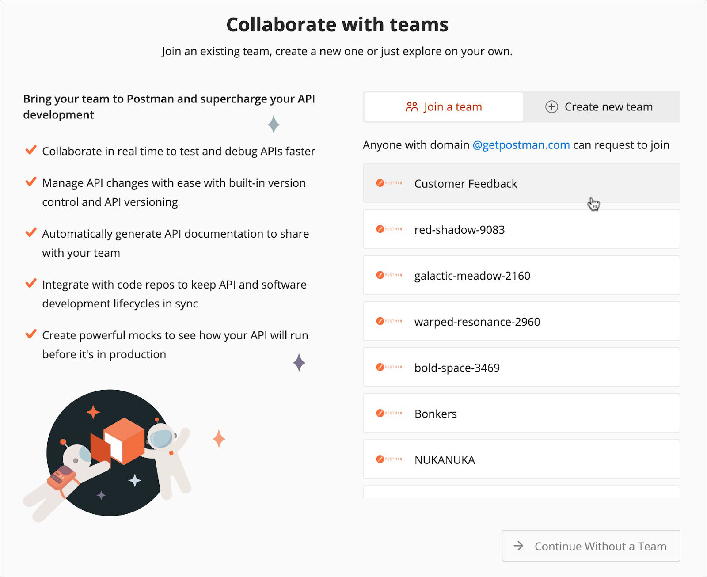The image size is (707, 577).
Task: Click the plus circle icon for new team
Action: pos(551,107)
